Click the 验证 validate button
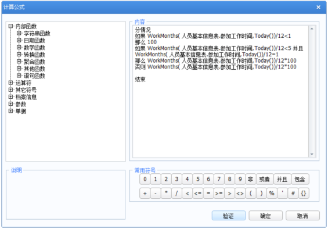328x229 pixels. (229, 216)
